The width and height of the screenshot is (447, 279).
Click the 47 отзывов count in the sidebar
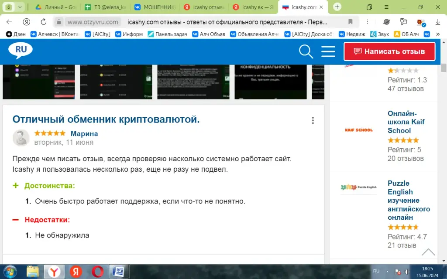point(406,89)
